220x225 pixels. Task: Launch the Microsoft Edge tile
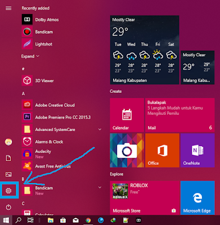197,198
